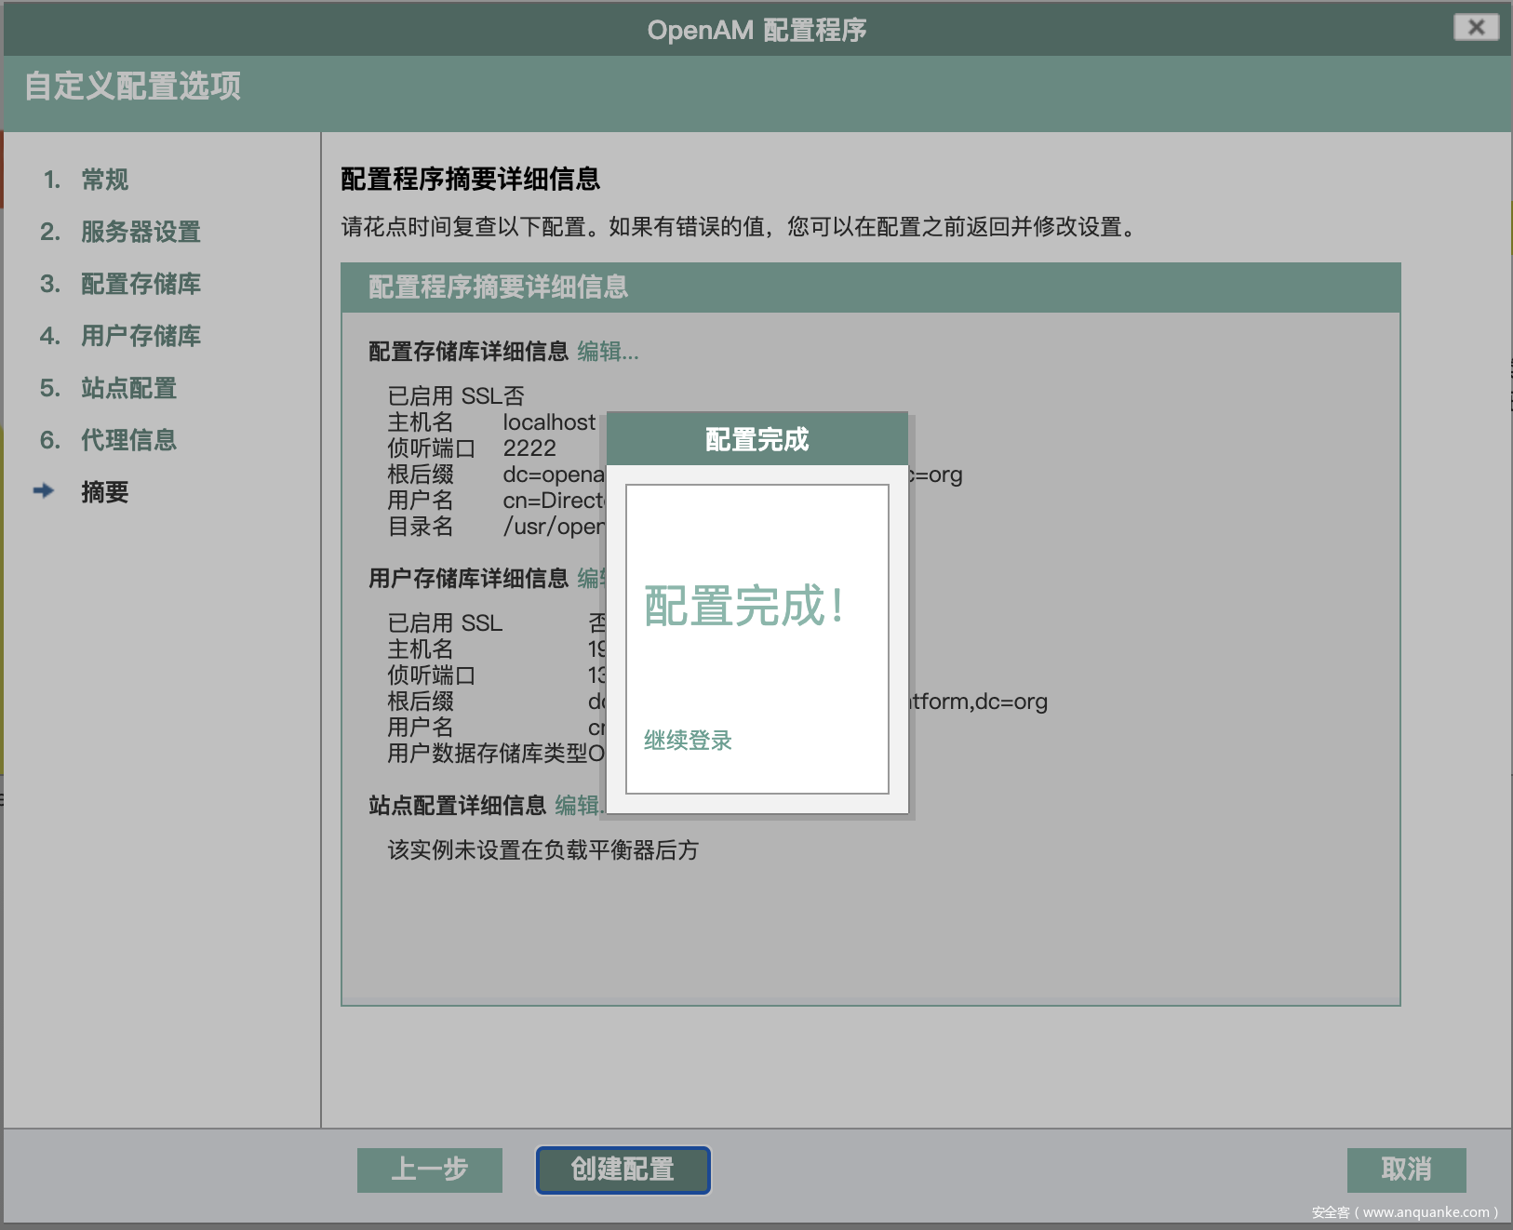Image resolution: width=1513 pixels, height=1230 pixels.
Task: Open step 6 代理信息
Action: [x=128, y=440]
